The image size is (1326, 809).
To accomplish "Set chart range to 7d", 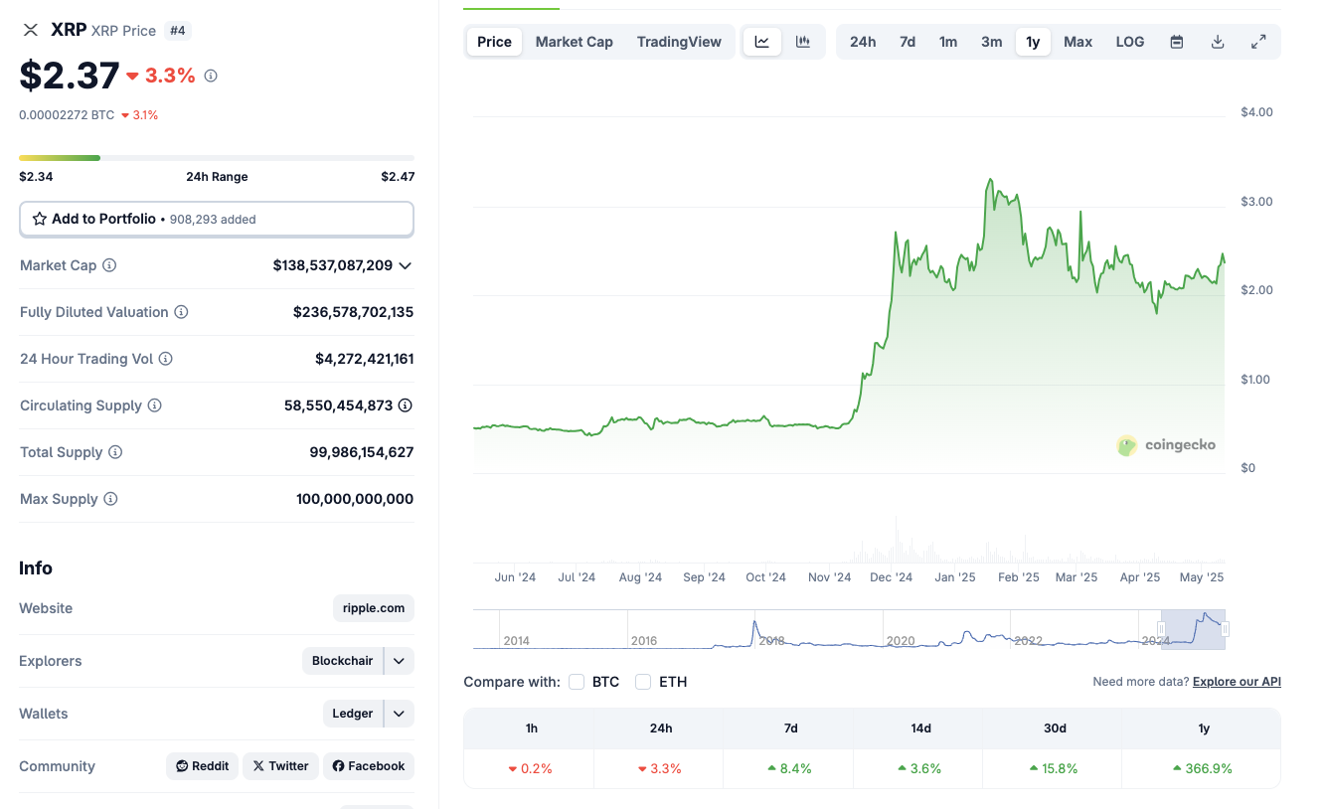I will click(908, 42).
